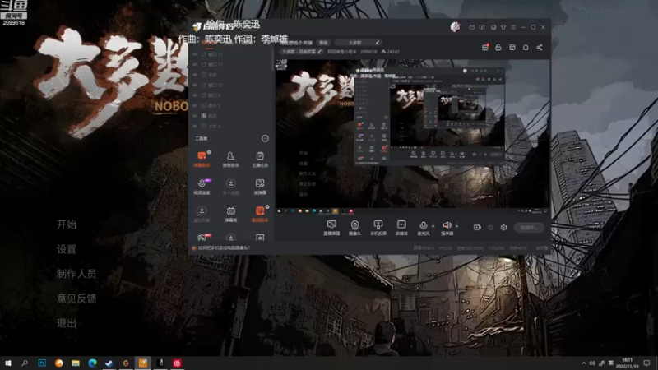Click the heat count 24343
The height and width of the screenshot is (370, 658).
click(x=390, y=52)
